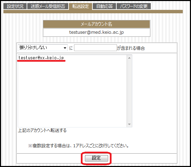Open the 振り分けしない filter dropdown

pos(43,48)
